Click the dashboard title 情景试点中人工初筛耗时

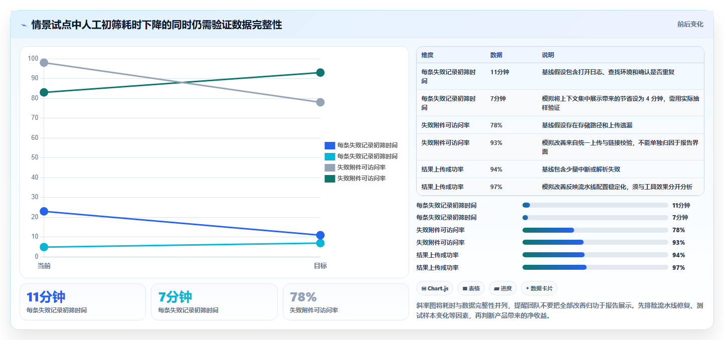point(156,25)
